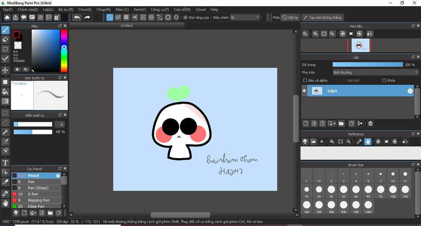The width and height of the screenshot is (421, 226).
Task: Open the Pha trộn blend mode dropdown
Action: coord(375,72)
